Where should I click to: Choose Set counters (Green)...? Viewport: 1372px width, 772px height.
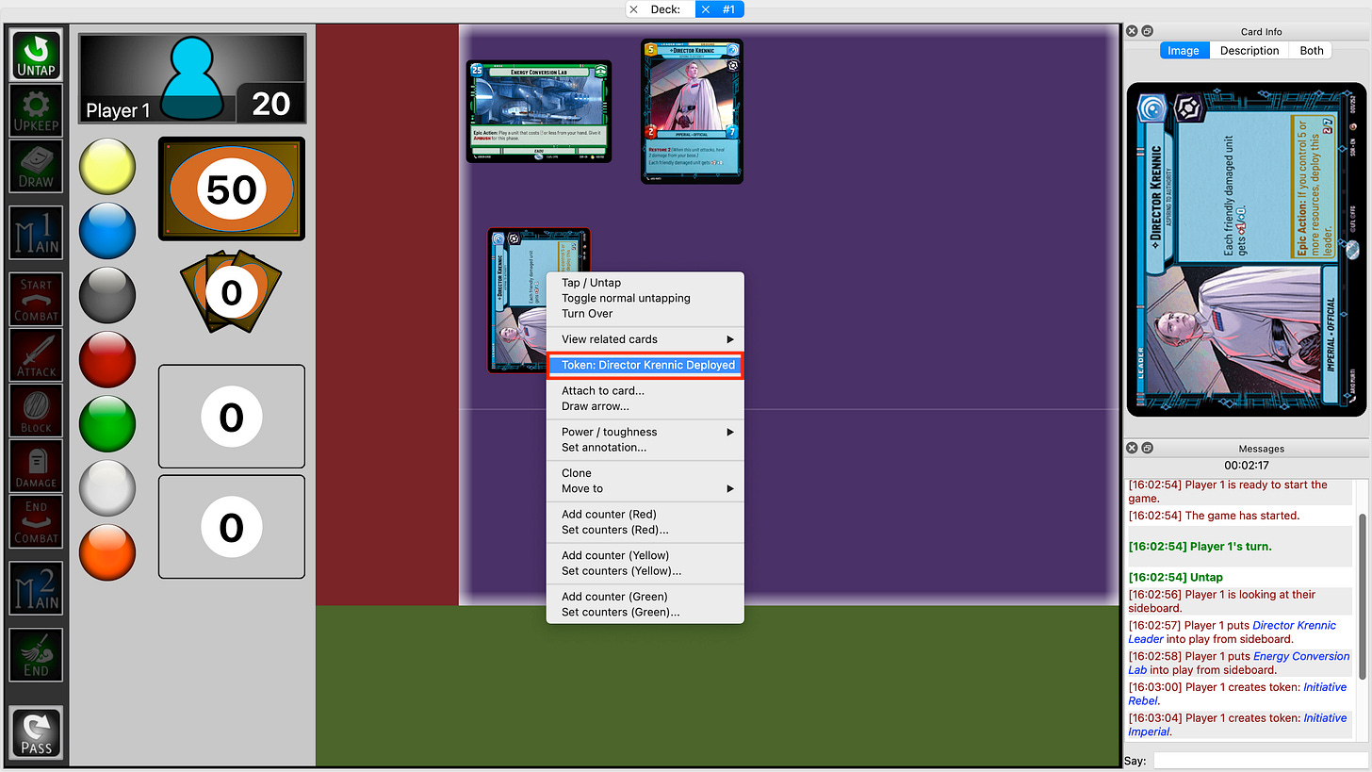point(645,612)
